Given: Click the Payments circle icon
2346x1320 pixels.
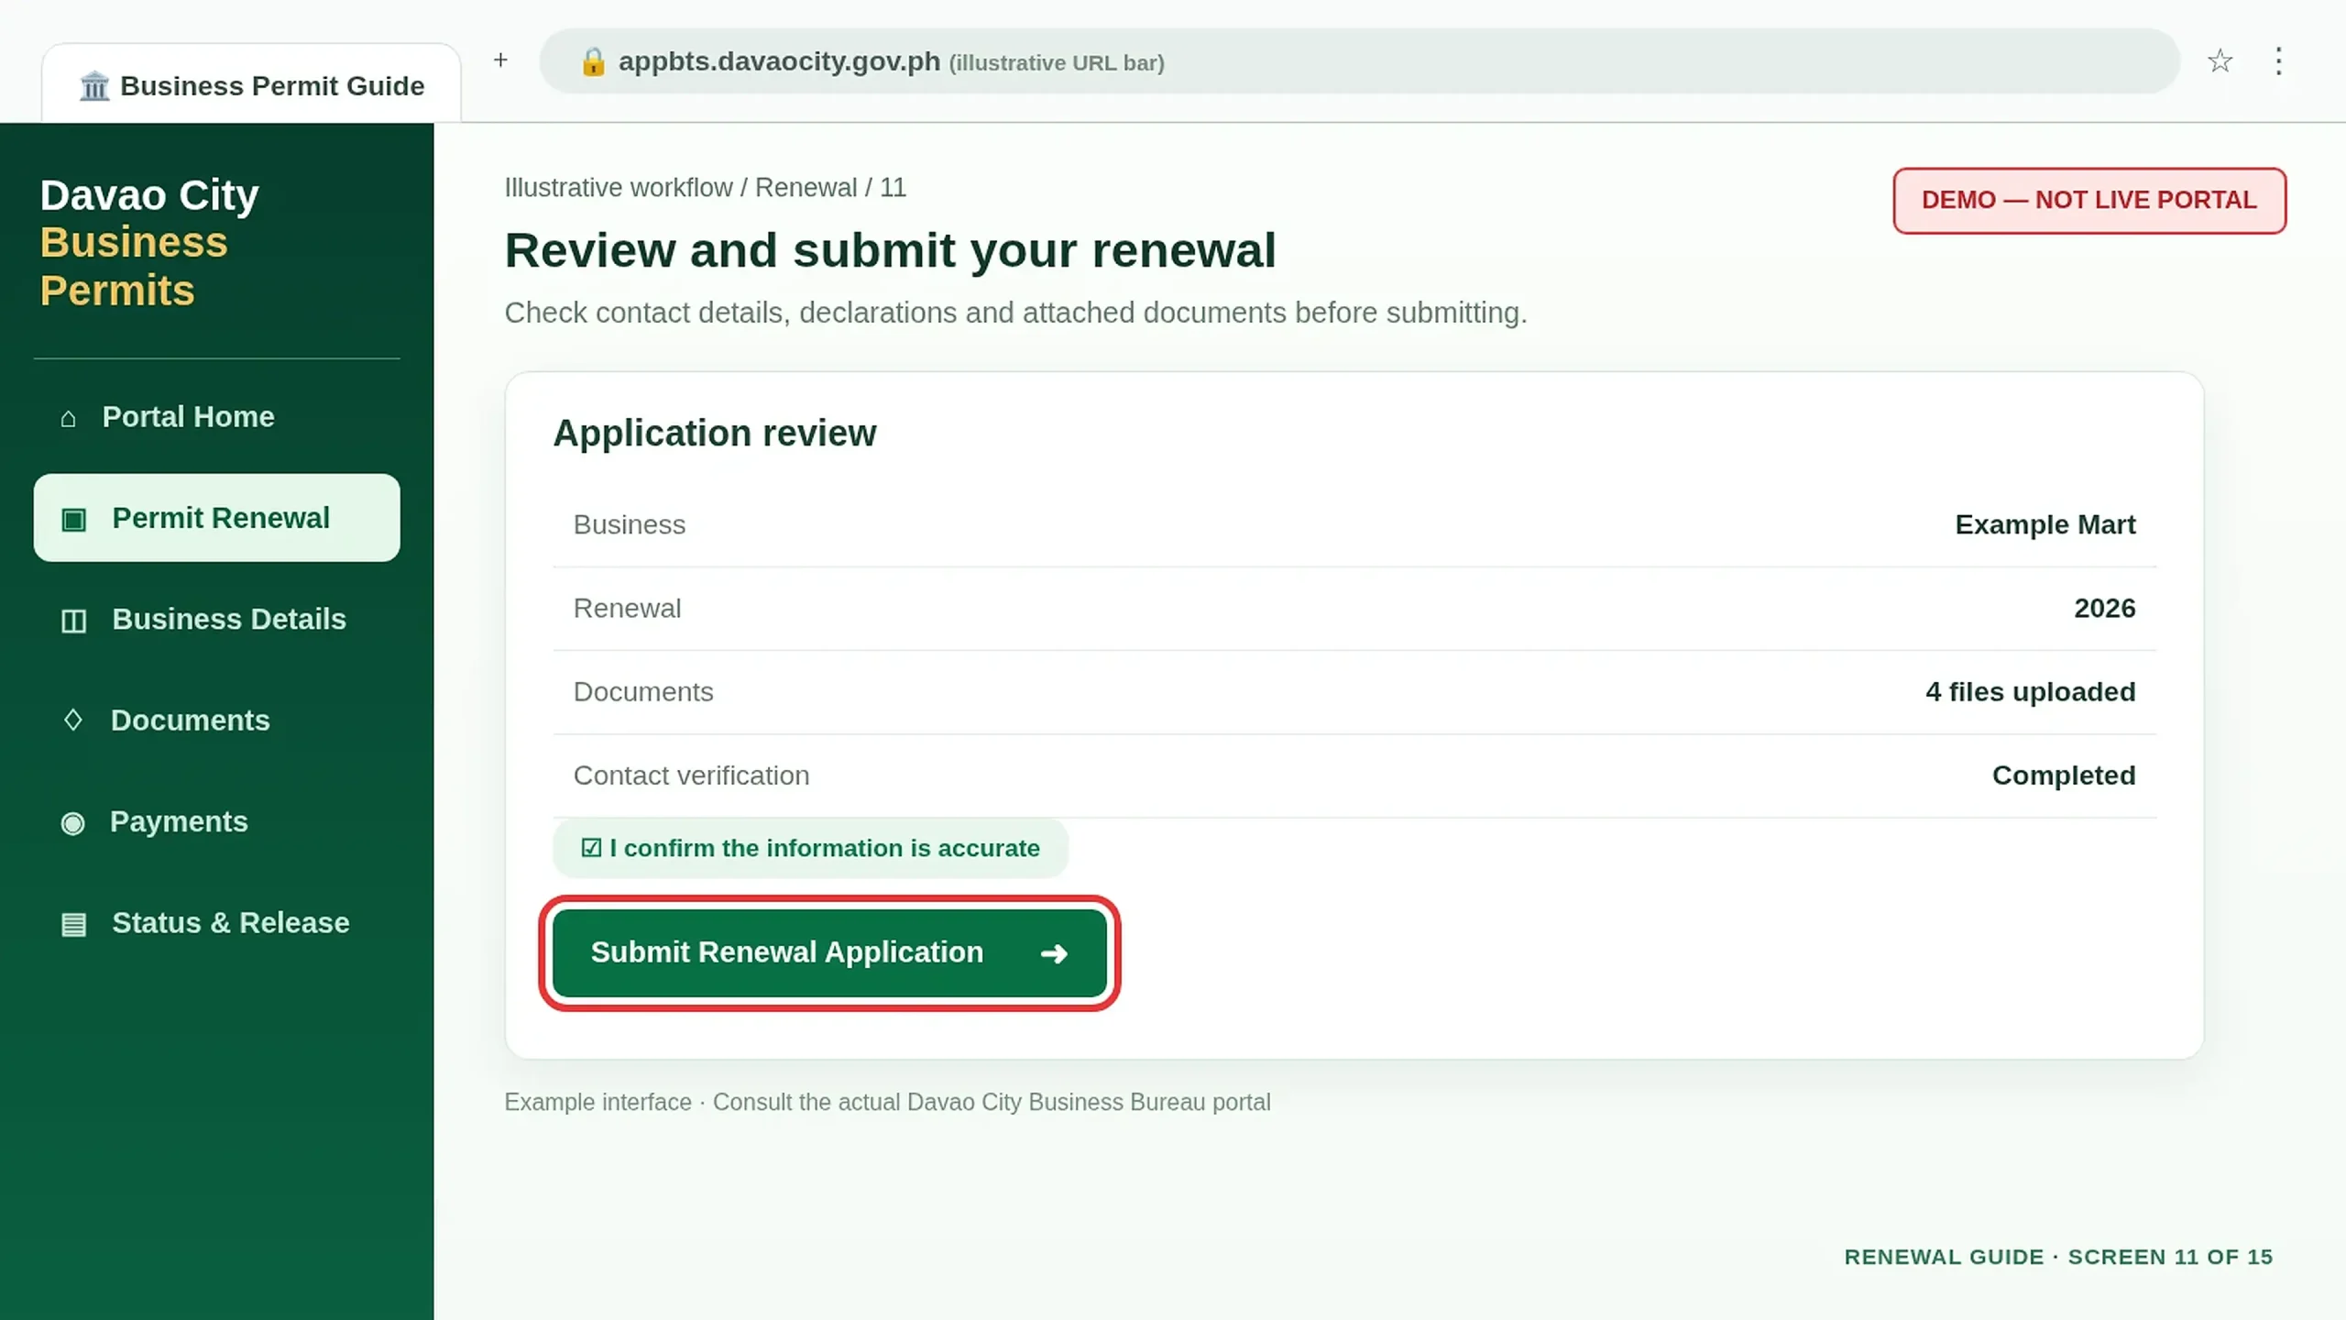Looking at the screenshot, I should [x=72, y=823].
